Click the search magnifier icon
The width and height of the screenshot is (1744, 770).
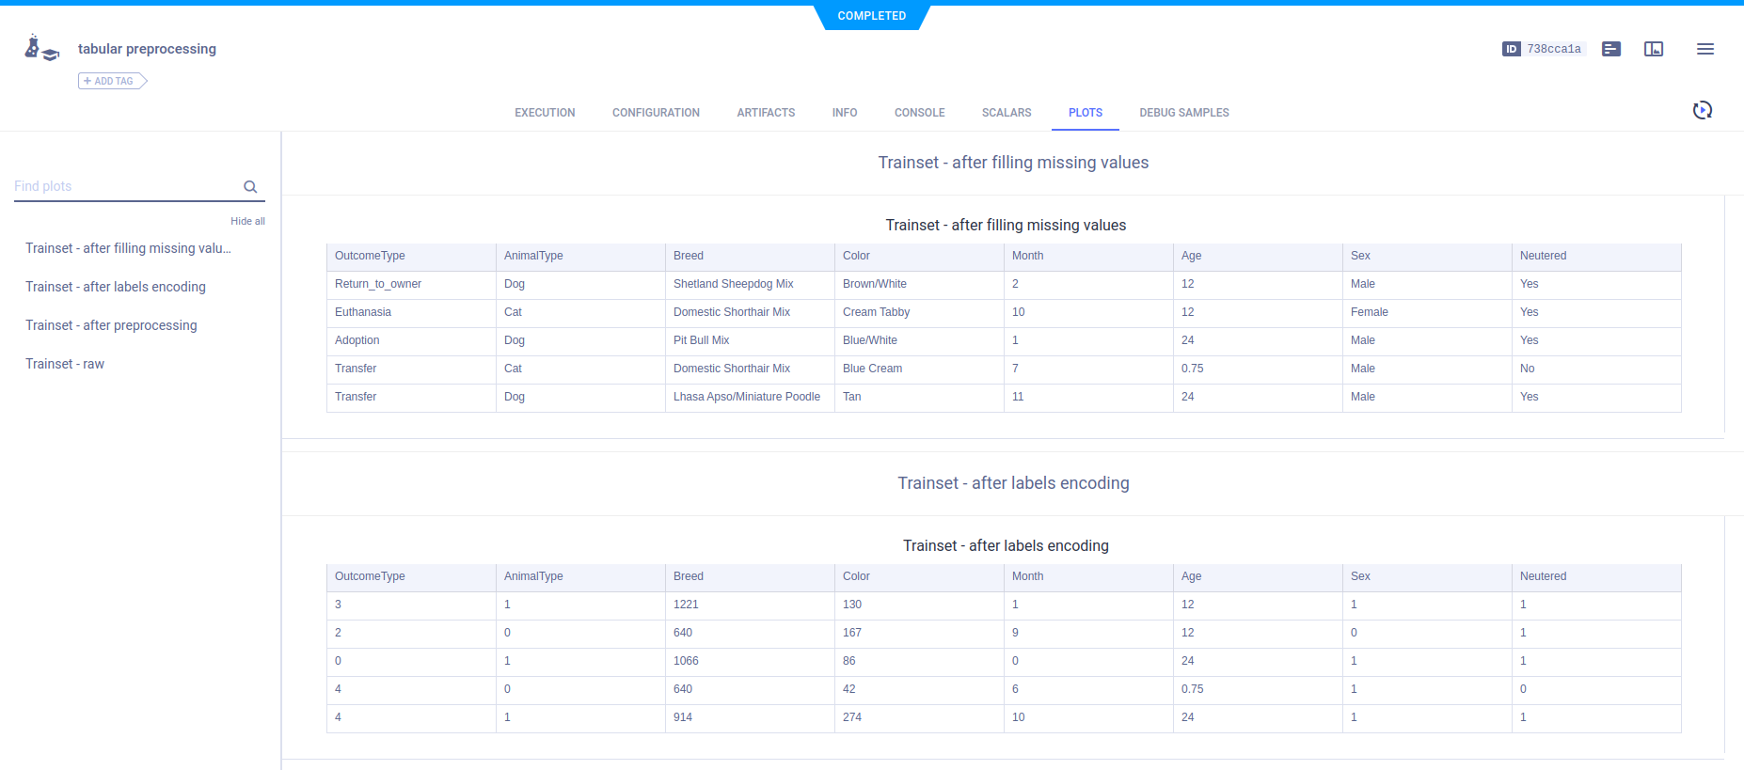click(250, 187)
